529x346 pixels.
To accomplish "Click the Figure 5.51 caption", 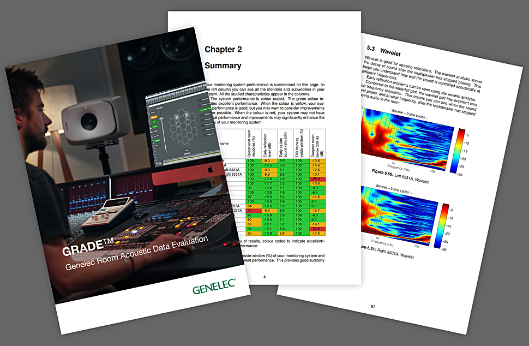I will point(387,253).
